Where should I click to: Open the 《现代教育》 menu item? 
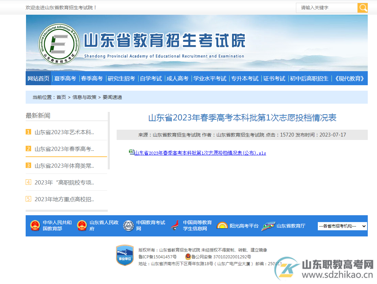[x=350, y=78]
